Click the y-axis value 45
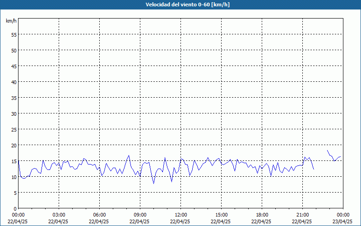The width and height of the screenshot is (361, 226). click(x=14, y=66)
